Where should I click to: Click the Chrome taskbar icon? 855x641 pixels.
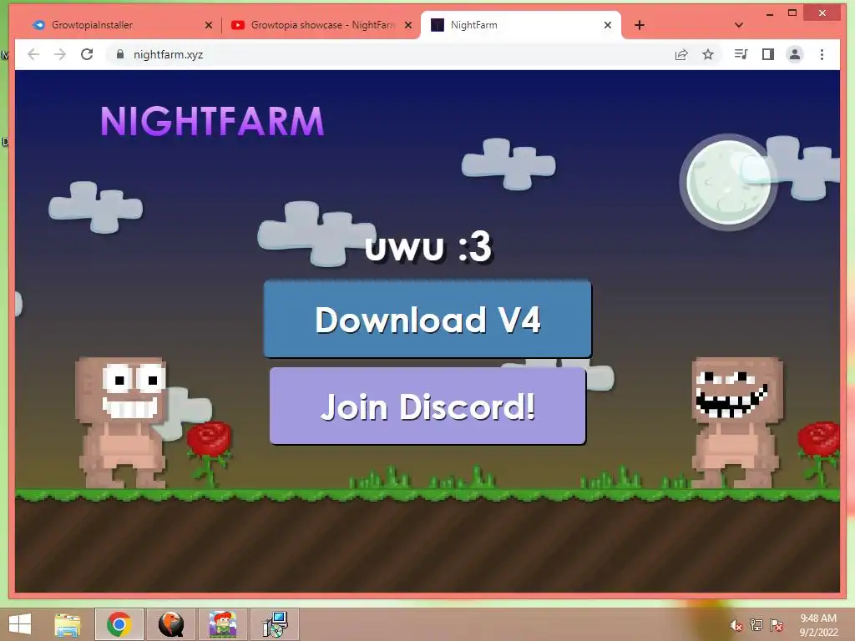[x=119, y=624]
